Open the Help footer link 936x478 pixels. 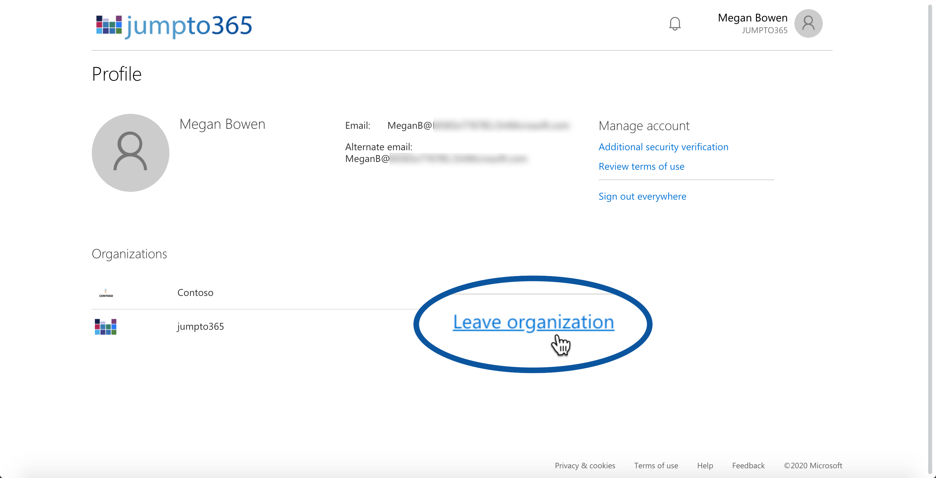coord(705,465)
